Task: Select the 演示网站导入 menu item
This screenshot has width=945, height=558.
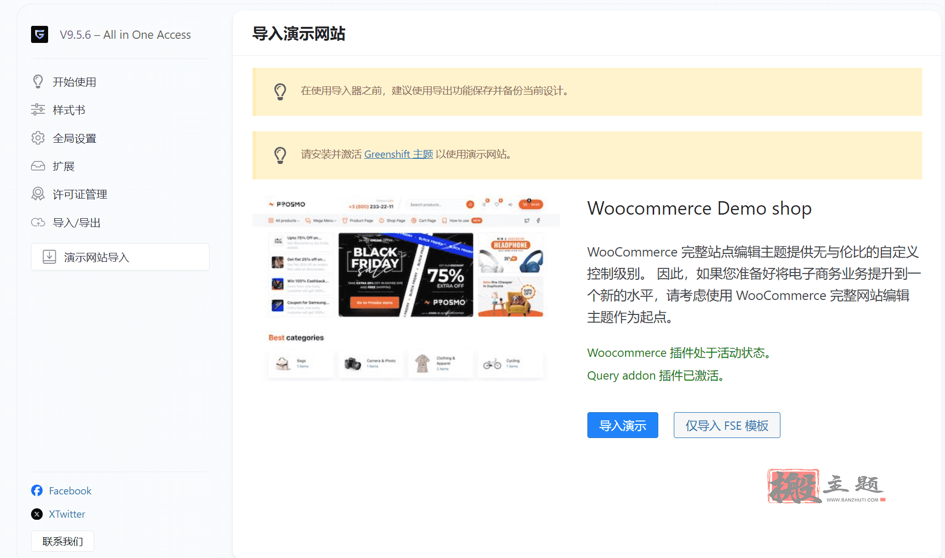Action: (x=120, y=257)
